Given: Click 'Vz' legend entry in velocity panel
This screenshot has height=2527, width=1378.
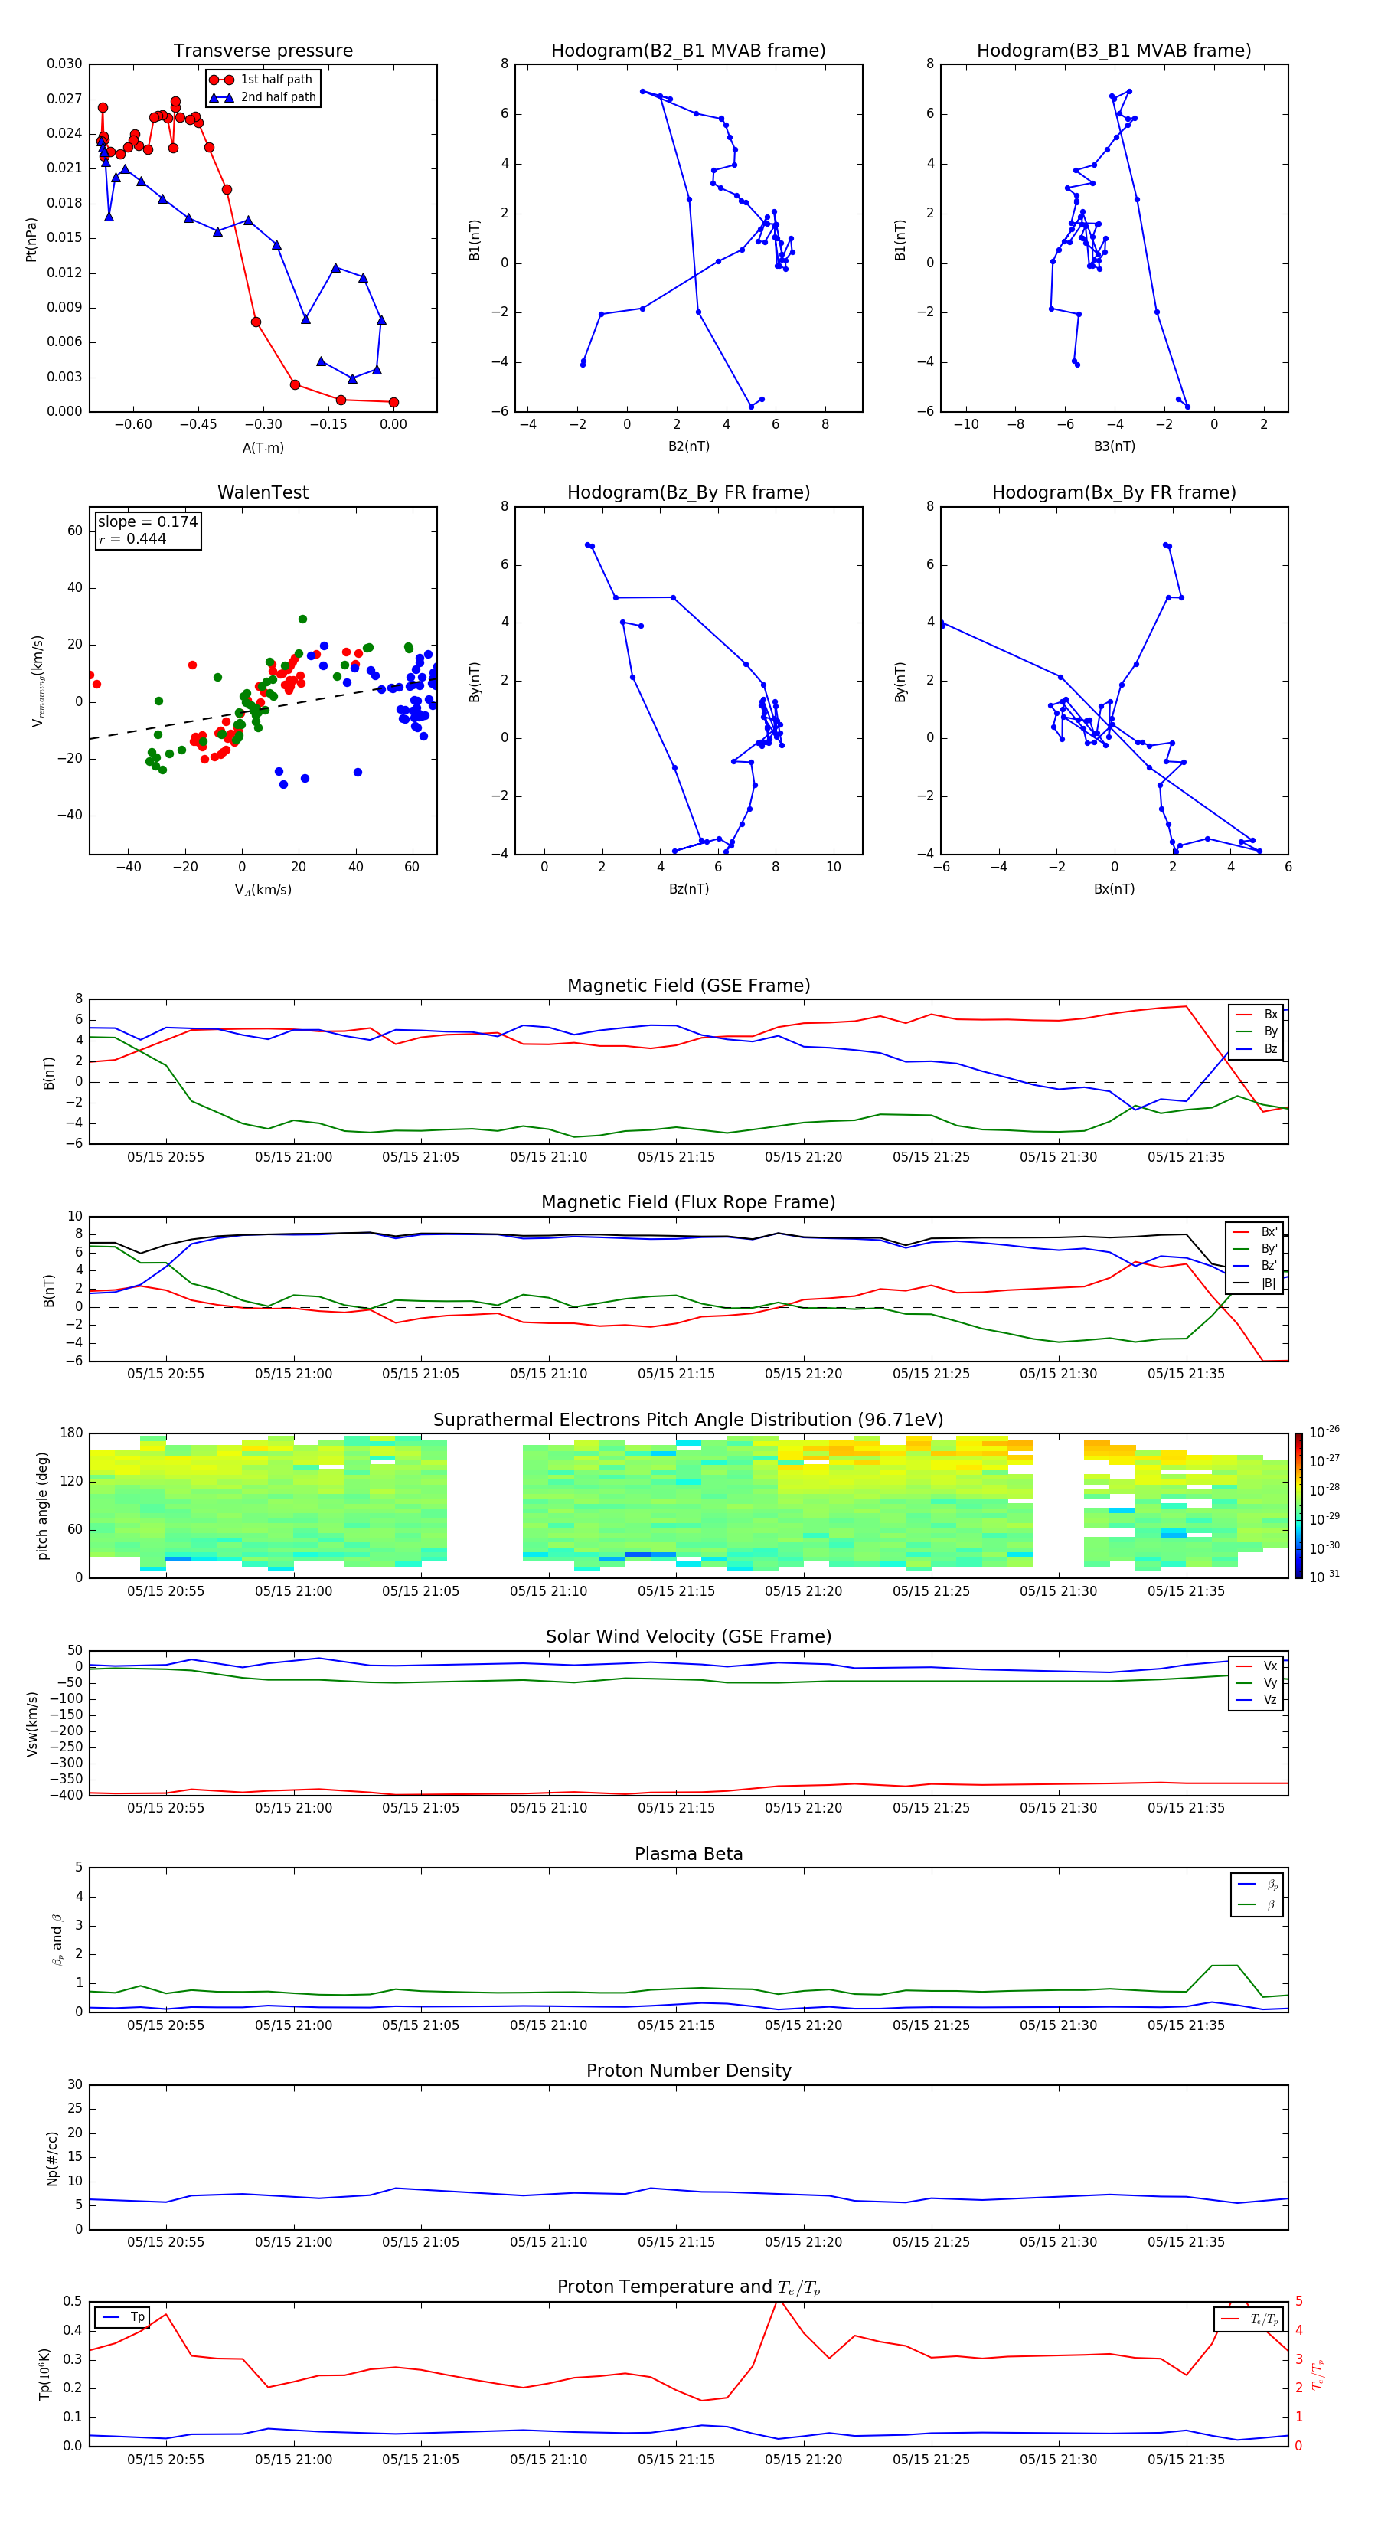Looking at the screenshot, I should [1256, 1700].
